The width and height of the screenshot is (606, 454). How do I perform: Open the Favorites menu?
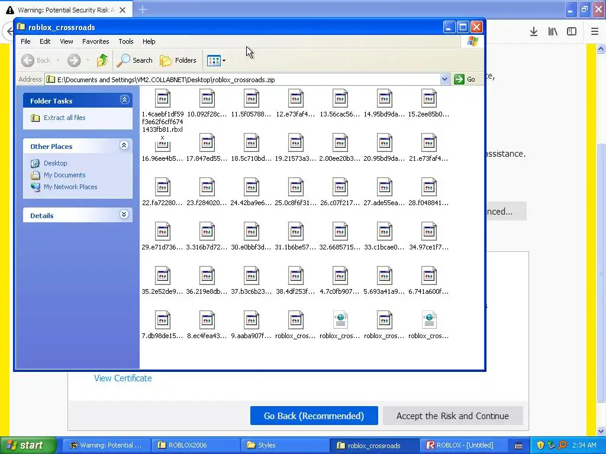(x=95, y=41)
